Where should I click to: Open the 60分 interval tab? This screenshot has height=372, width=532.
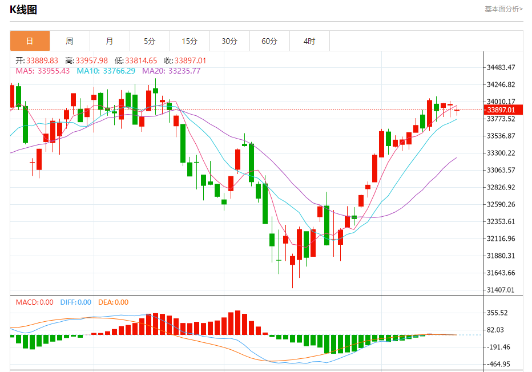point(270,41)
